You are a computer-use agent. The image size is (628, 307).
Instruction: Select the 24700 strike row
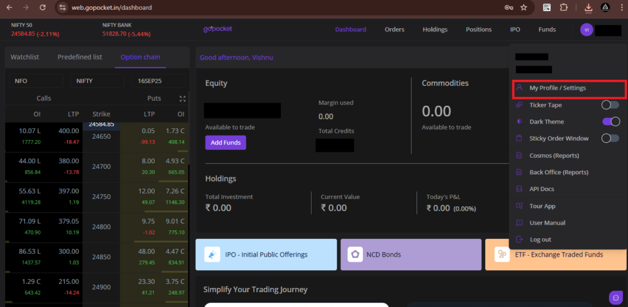click(x=101, y=166)
